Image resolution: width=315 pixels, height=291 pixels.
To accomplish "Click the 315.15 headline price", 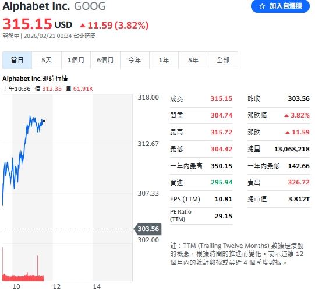I will tap(27, 24).
